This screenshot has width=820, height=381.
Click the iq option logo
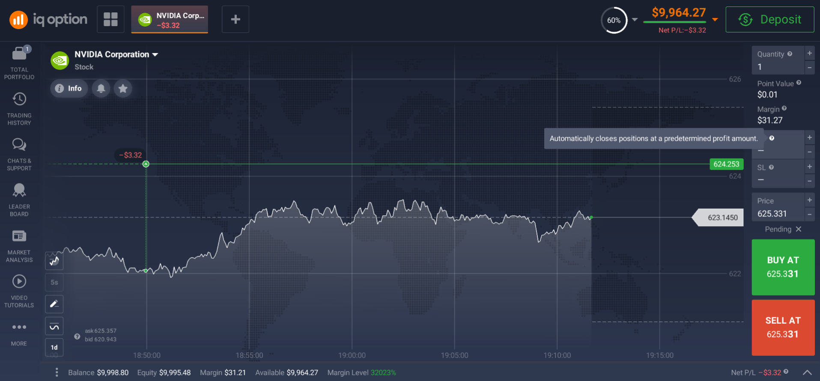(48, 20)
